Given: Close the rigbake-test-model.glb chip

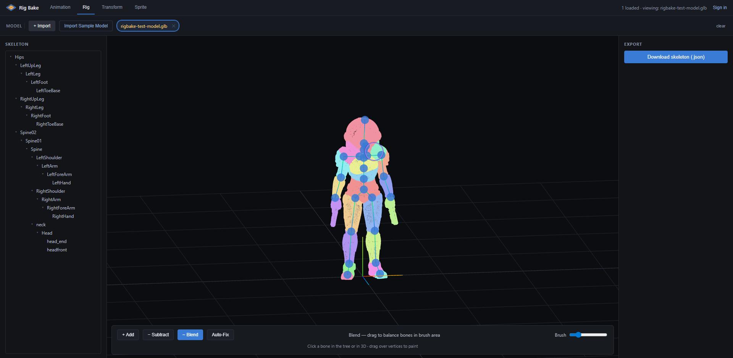Looking at the screenshot, I should tap(173, 26).
